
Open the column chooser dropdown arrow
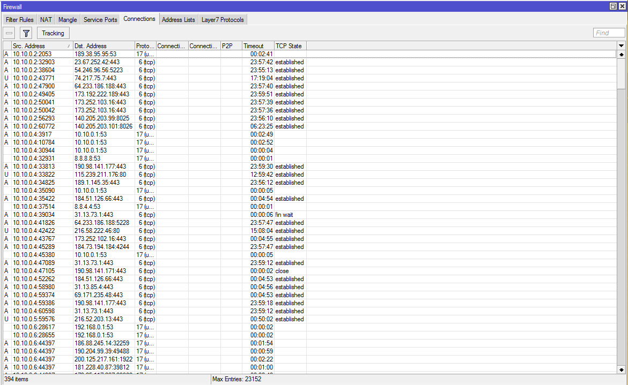point(621,46)
